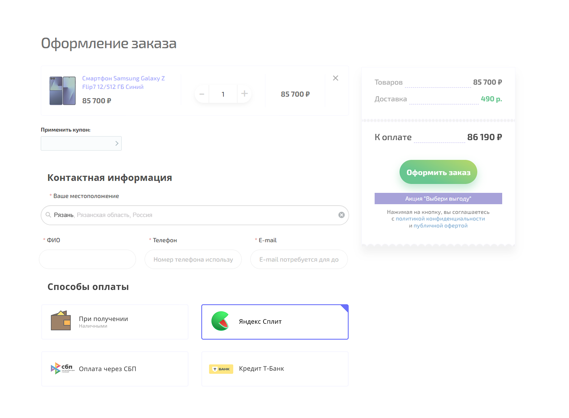
Task: Apply coupon using the arrow icon
Action: click(117, 143)
